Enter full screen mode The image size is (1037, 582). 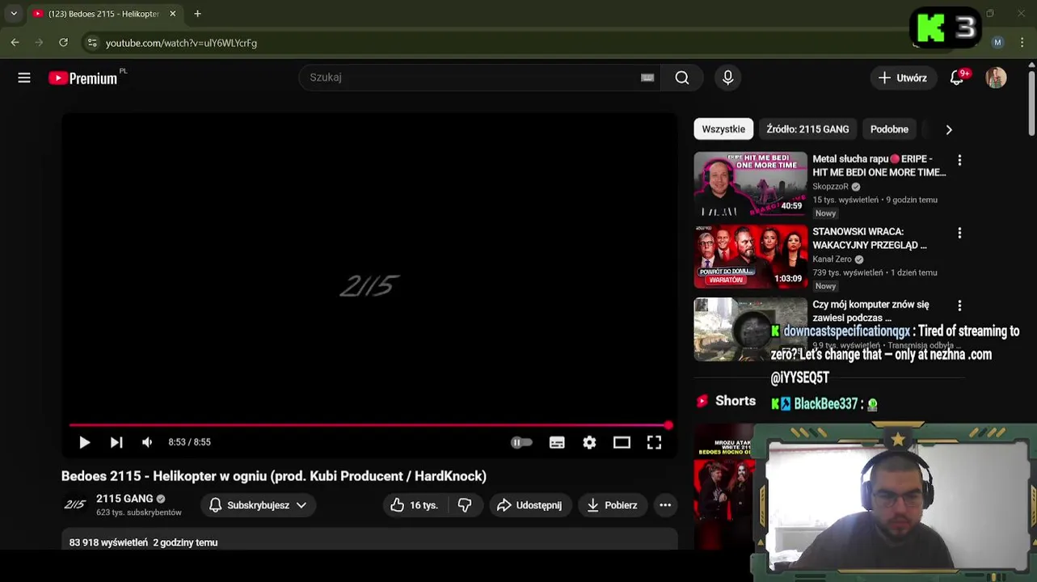coord(654,442)
